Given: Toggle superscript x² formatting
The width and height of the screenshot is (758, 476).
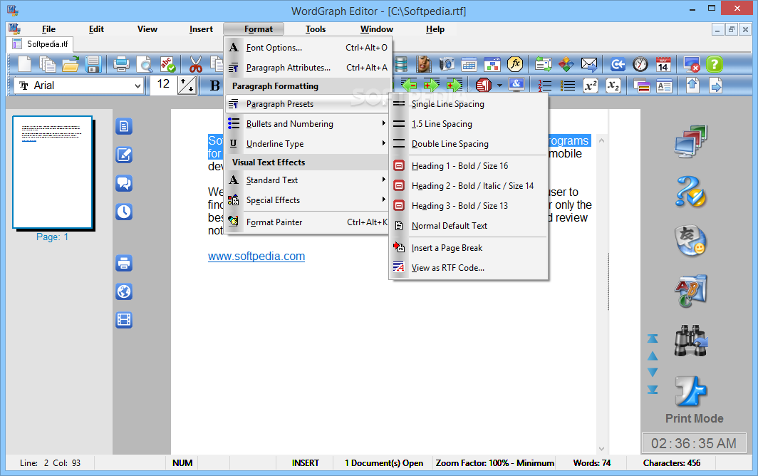Looking at the screenshot, I should pyautogui.click(x=591, y=86).
